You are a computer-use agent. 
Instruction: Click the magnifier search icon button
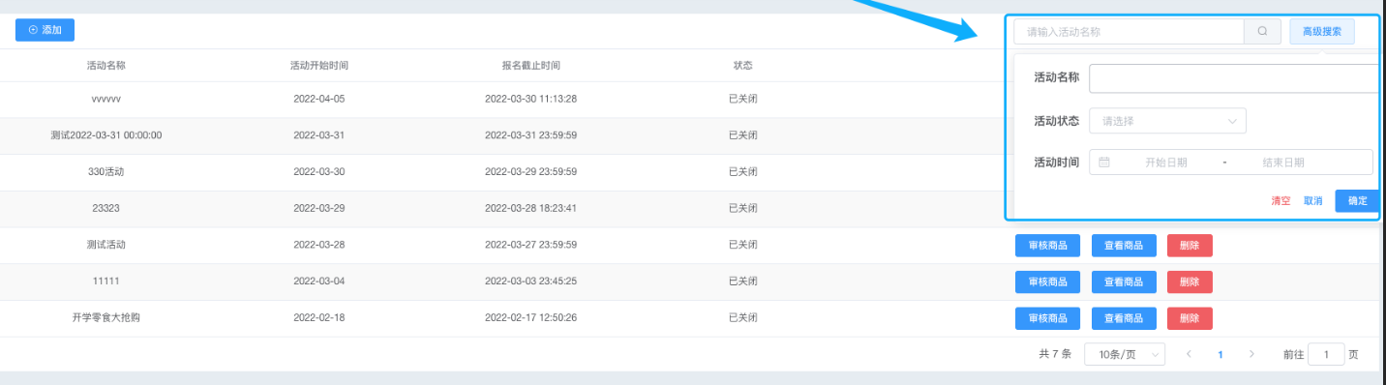click(1262, 31)
